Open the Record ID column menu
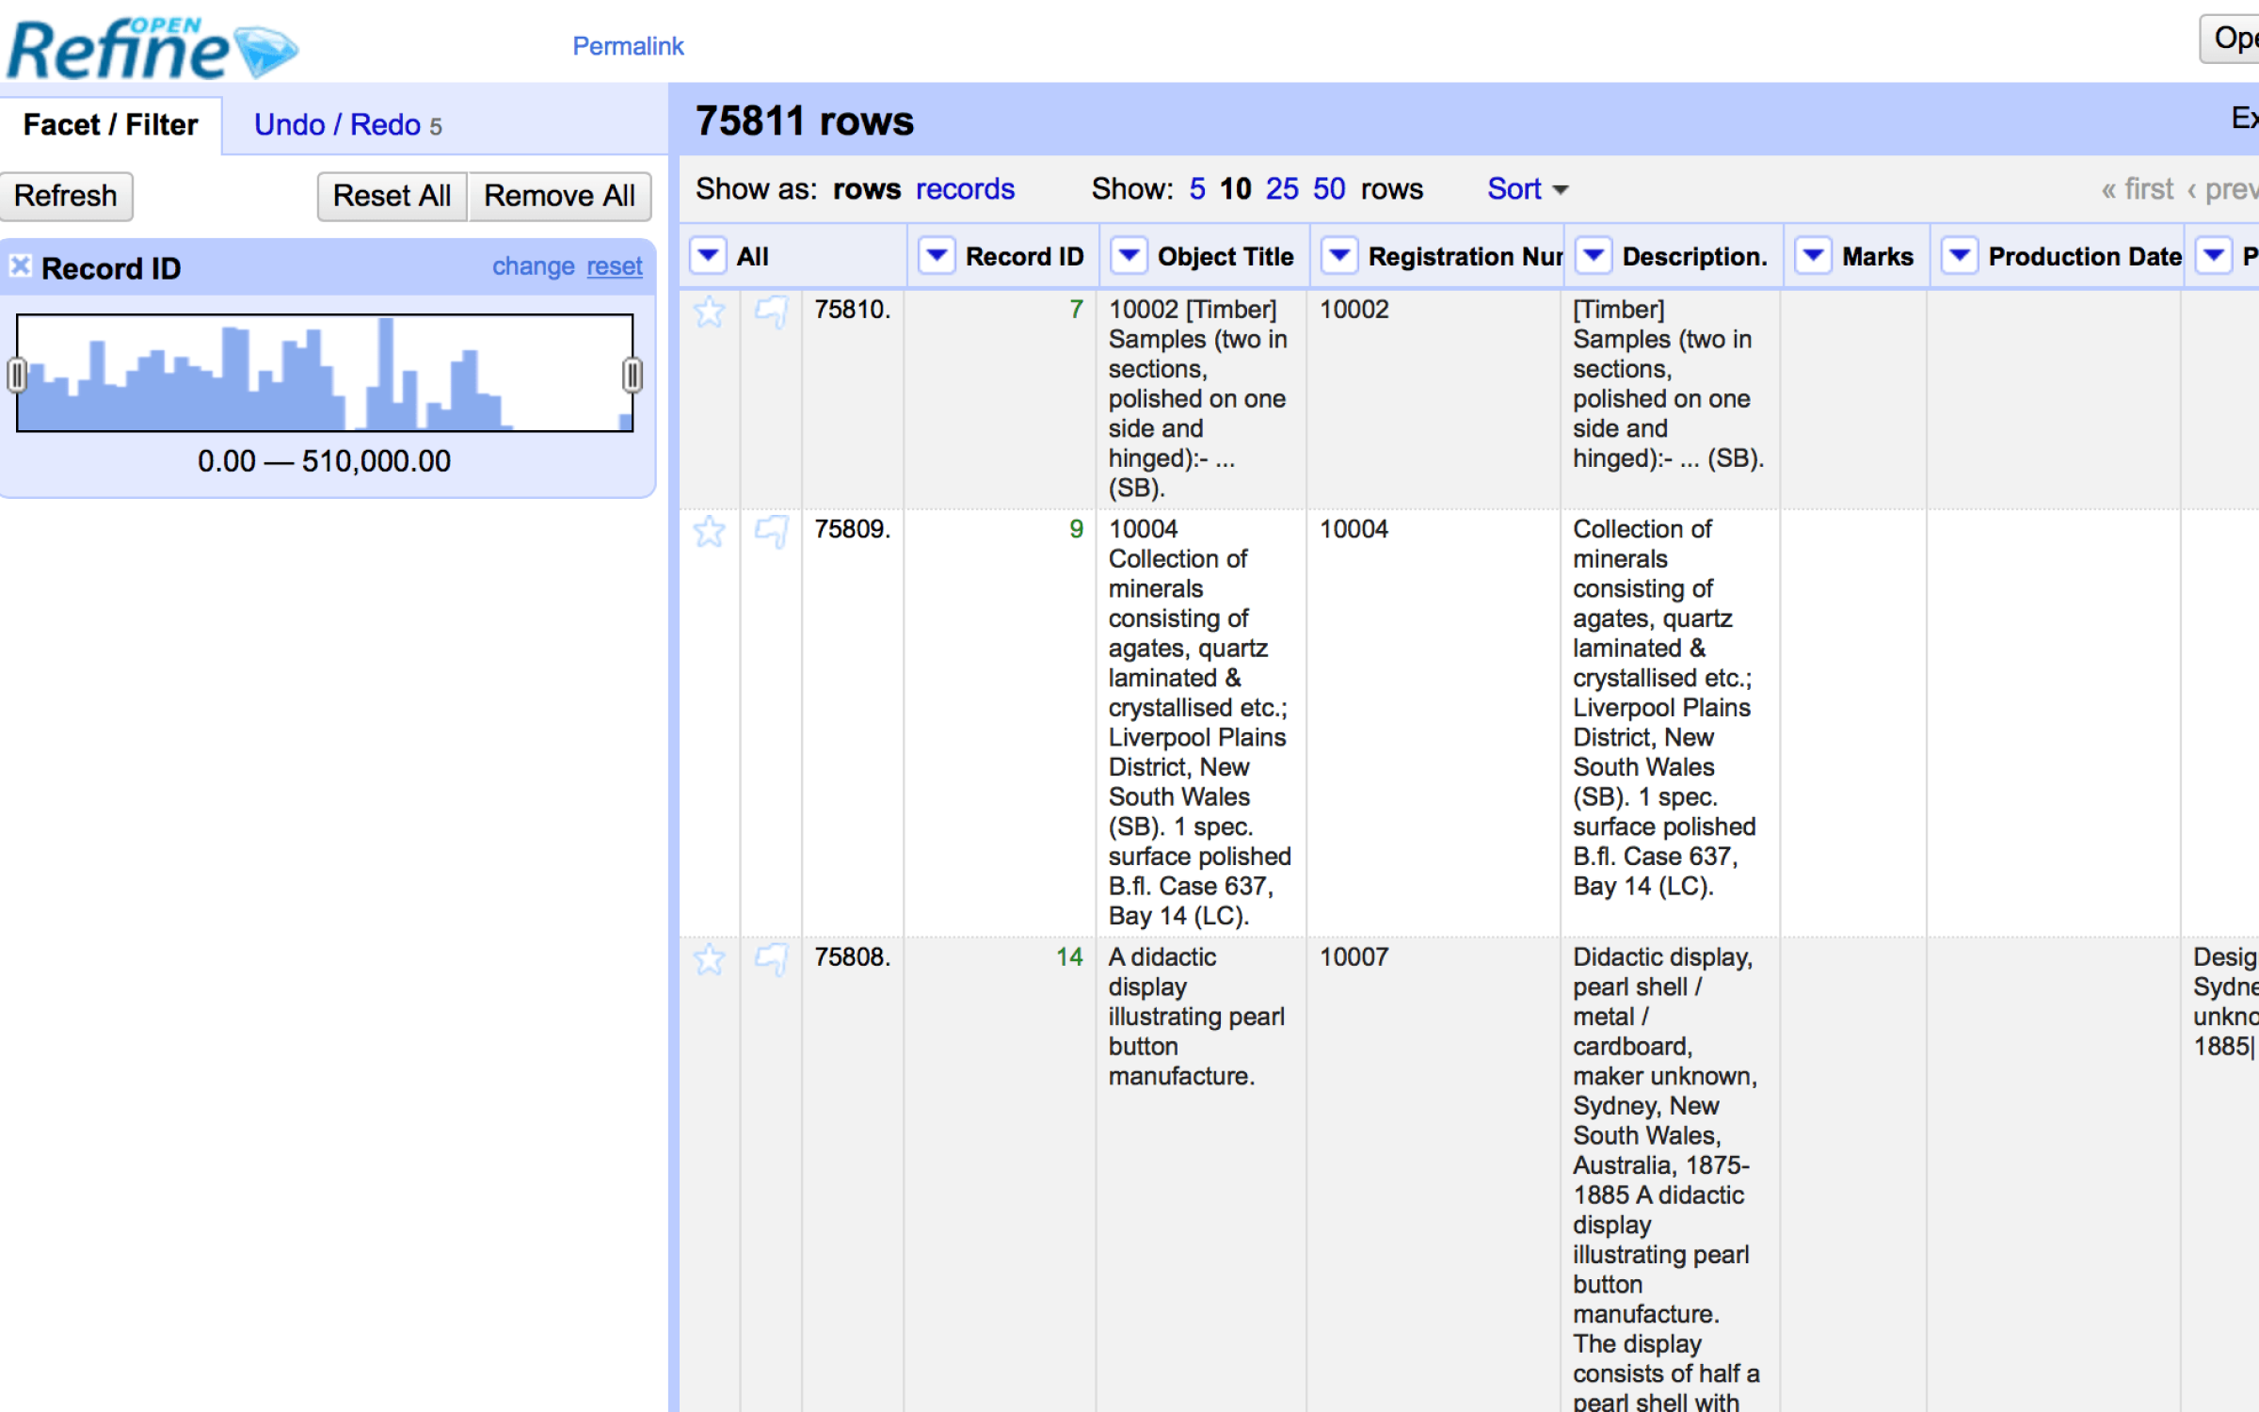Viewport: 2259px width, 1412px height. coord(937,256)
